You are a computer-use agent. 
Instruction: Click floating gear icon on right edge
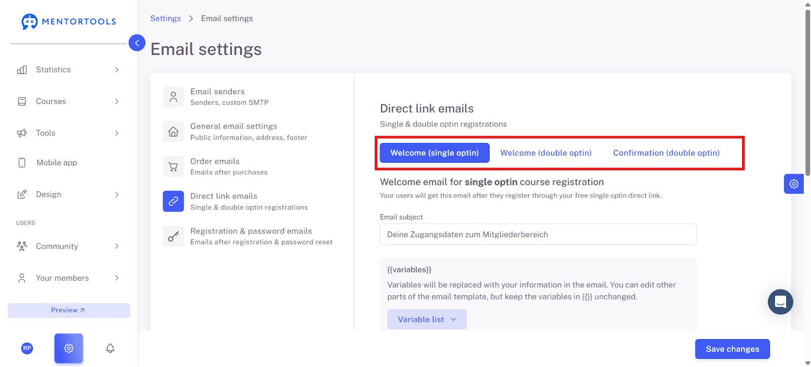click(x=794, y=184)
